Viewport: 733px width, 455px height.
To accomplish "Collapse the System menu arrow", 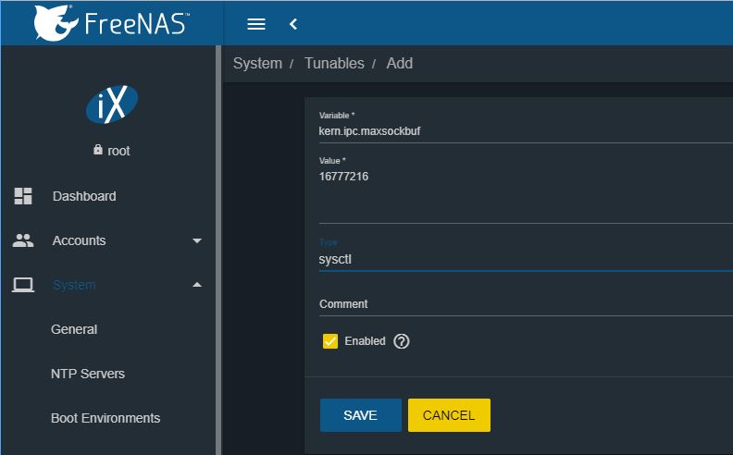I will tap(196, 285).
